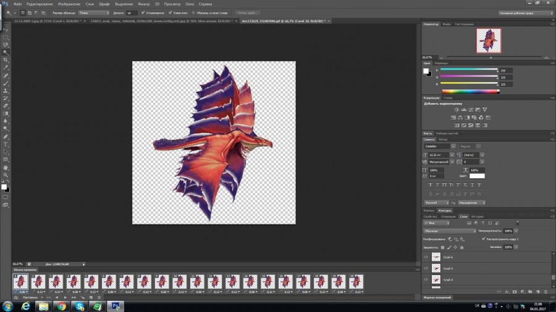The image size is (556, 312).
Task: Choose the Pen tool
Action: [x=6, y=136]
